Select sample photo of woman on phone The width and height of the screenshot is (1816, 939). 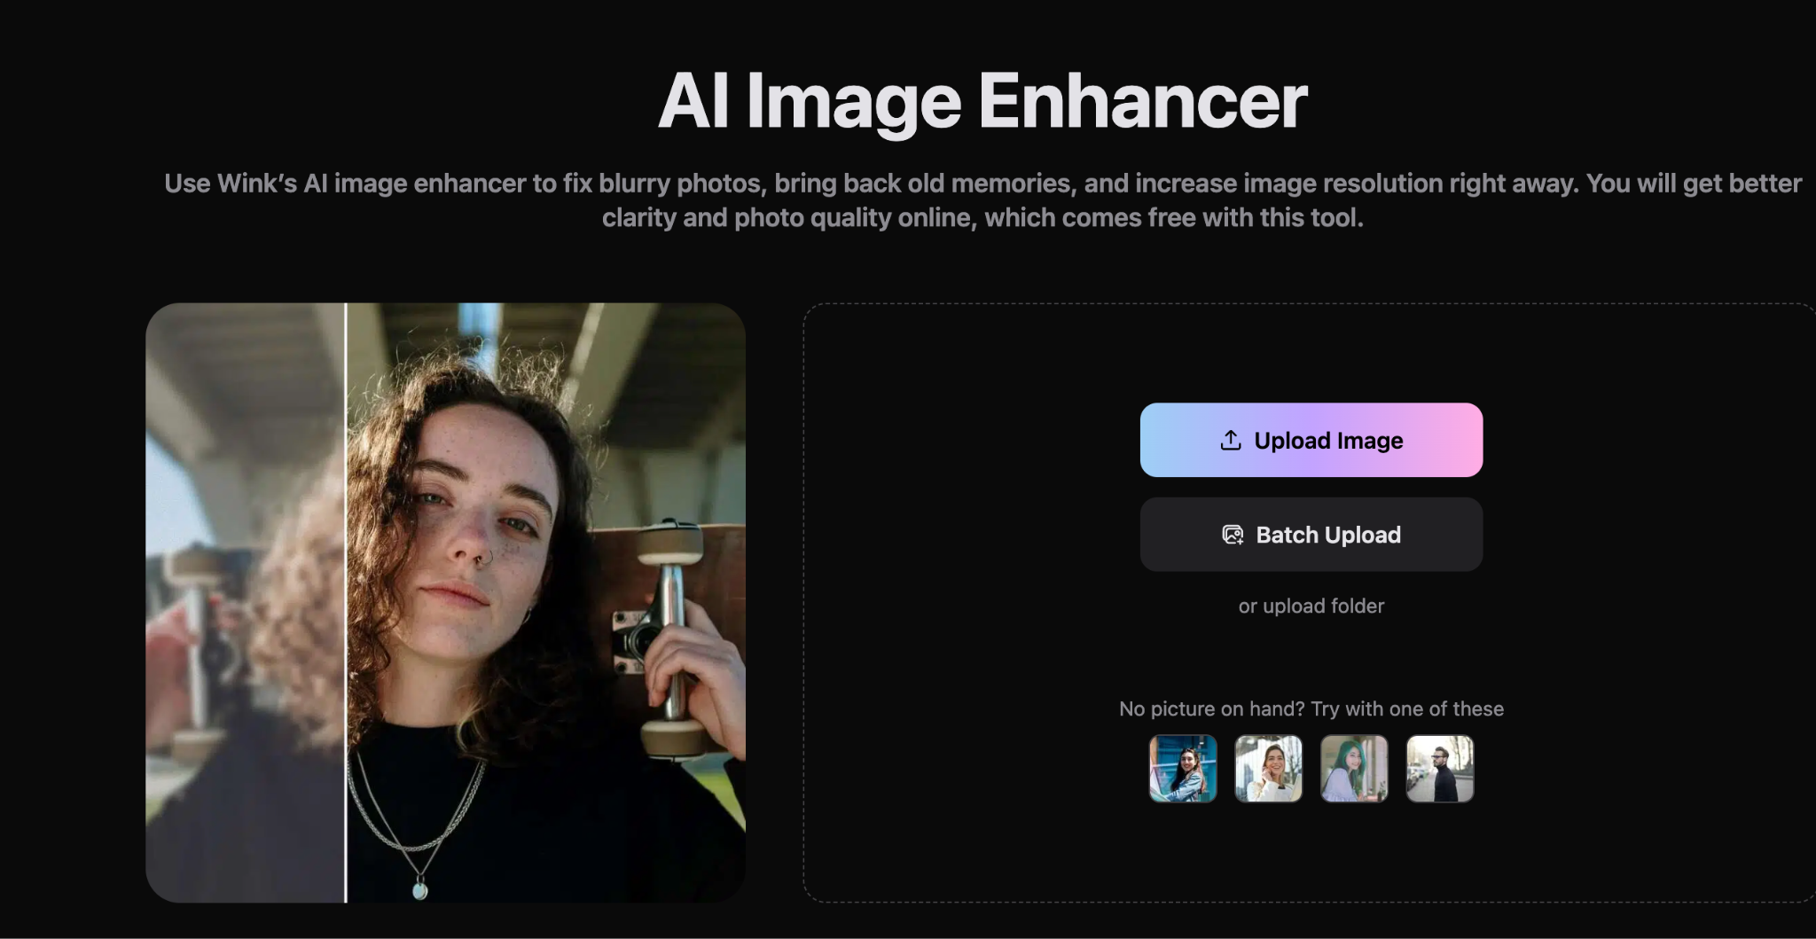click(1268, 769)
